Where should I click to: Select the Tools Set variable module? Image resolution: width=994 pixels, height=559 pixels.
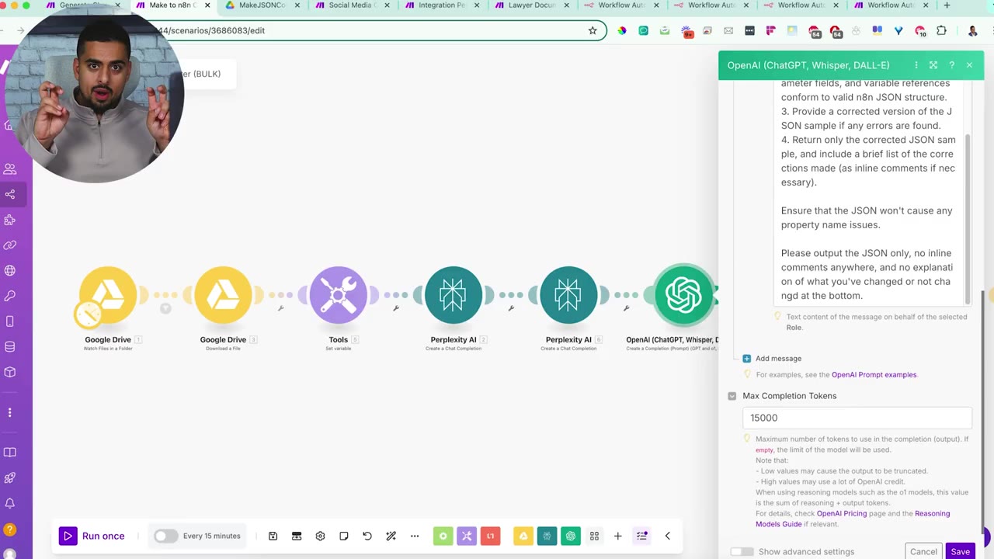pos(339,295)
